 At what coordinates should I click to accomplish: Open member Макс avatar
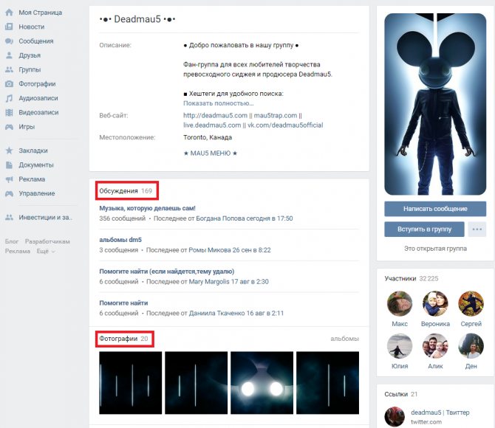click(x=400, y=303)
